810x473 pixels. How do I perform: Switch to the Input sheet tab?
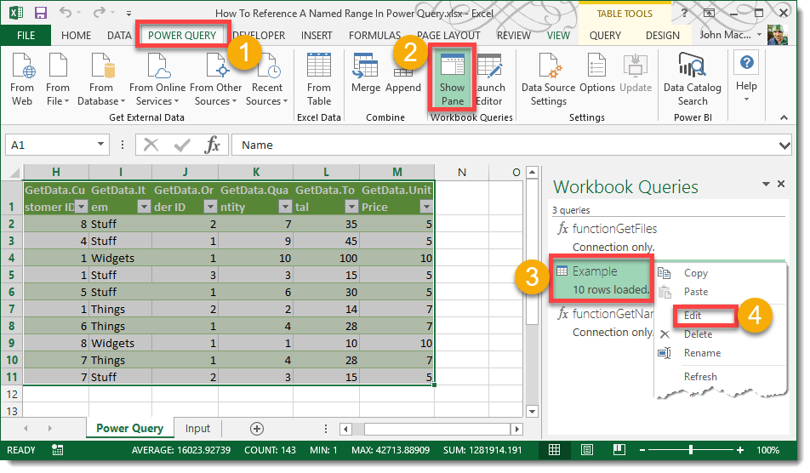tap(197, 429)
